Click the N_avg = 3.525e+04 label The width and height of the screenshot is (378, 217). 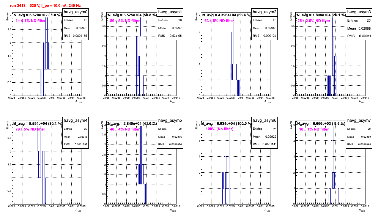[x=132, y=15]
